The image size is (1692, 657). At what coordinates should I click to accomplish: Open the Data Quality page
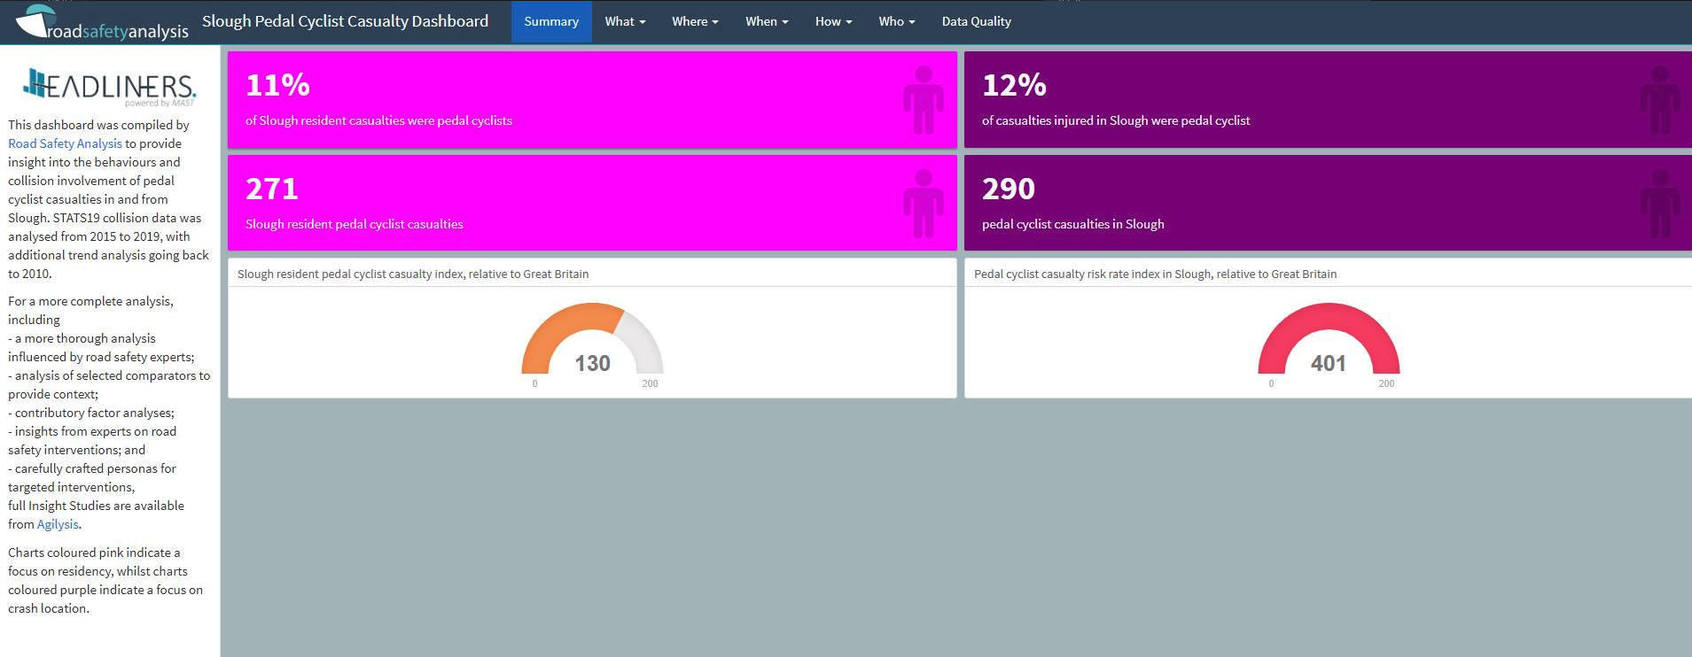pos(976,21)
